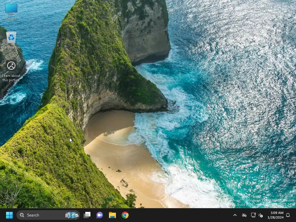Click the taskbar Search box

(48, 215)
